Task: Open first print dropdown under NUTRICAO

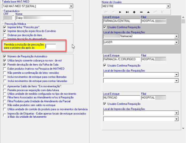Action: 176,113
